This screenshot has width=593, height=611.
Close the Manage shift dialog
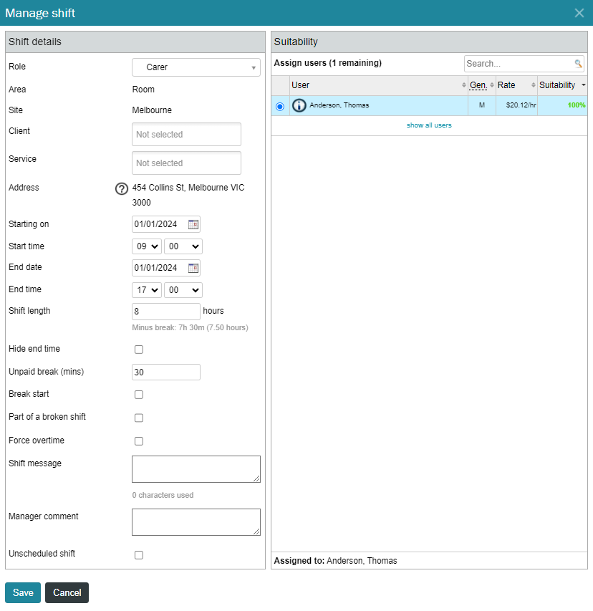pyautogui.click(x=579, y=13)
